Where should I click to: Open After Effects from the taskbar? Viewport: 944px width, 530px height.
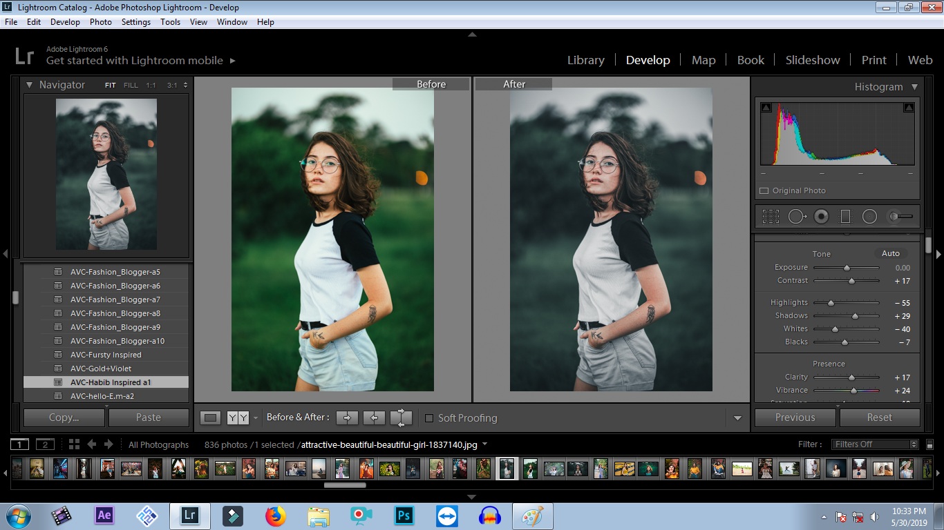(104, 516)
